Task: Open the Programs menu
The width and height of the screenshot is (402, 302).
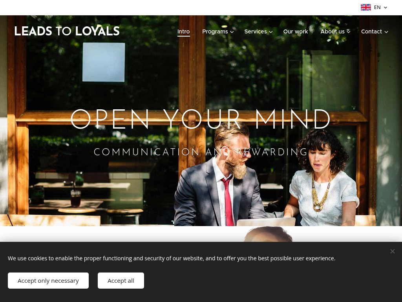Action: (x=217, y=31)
